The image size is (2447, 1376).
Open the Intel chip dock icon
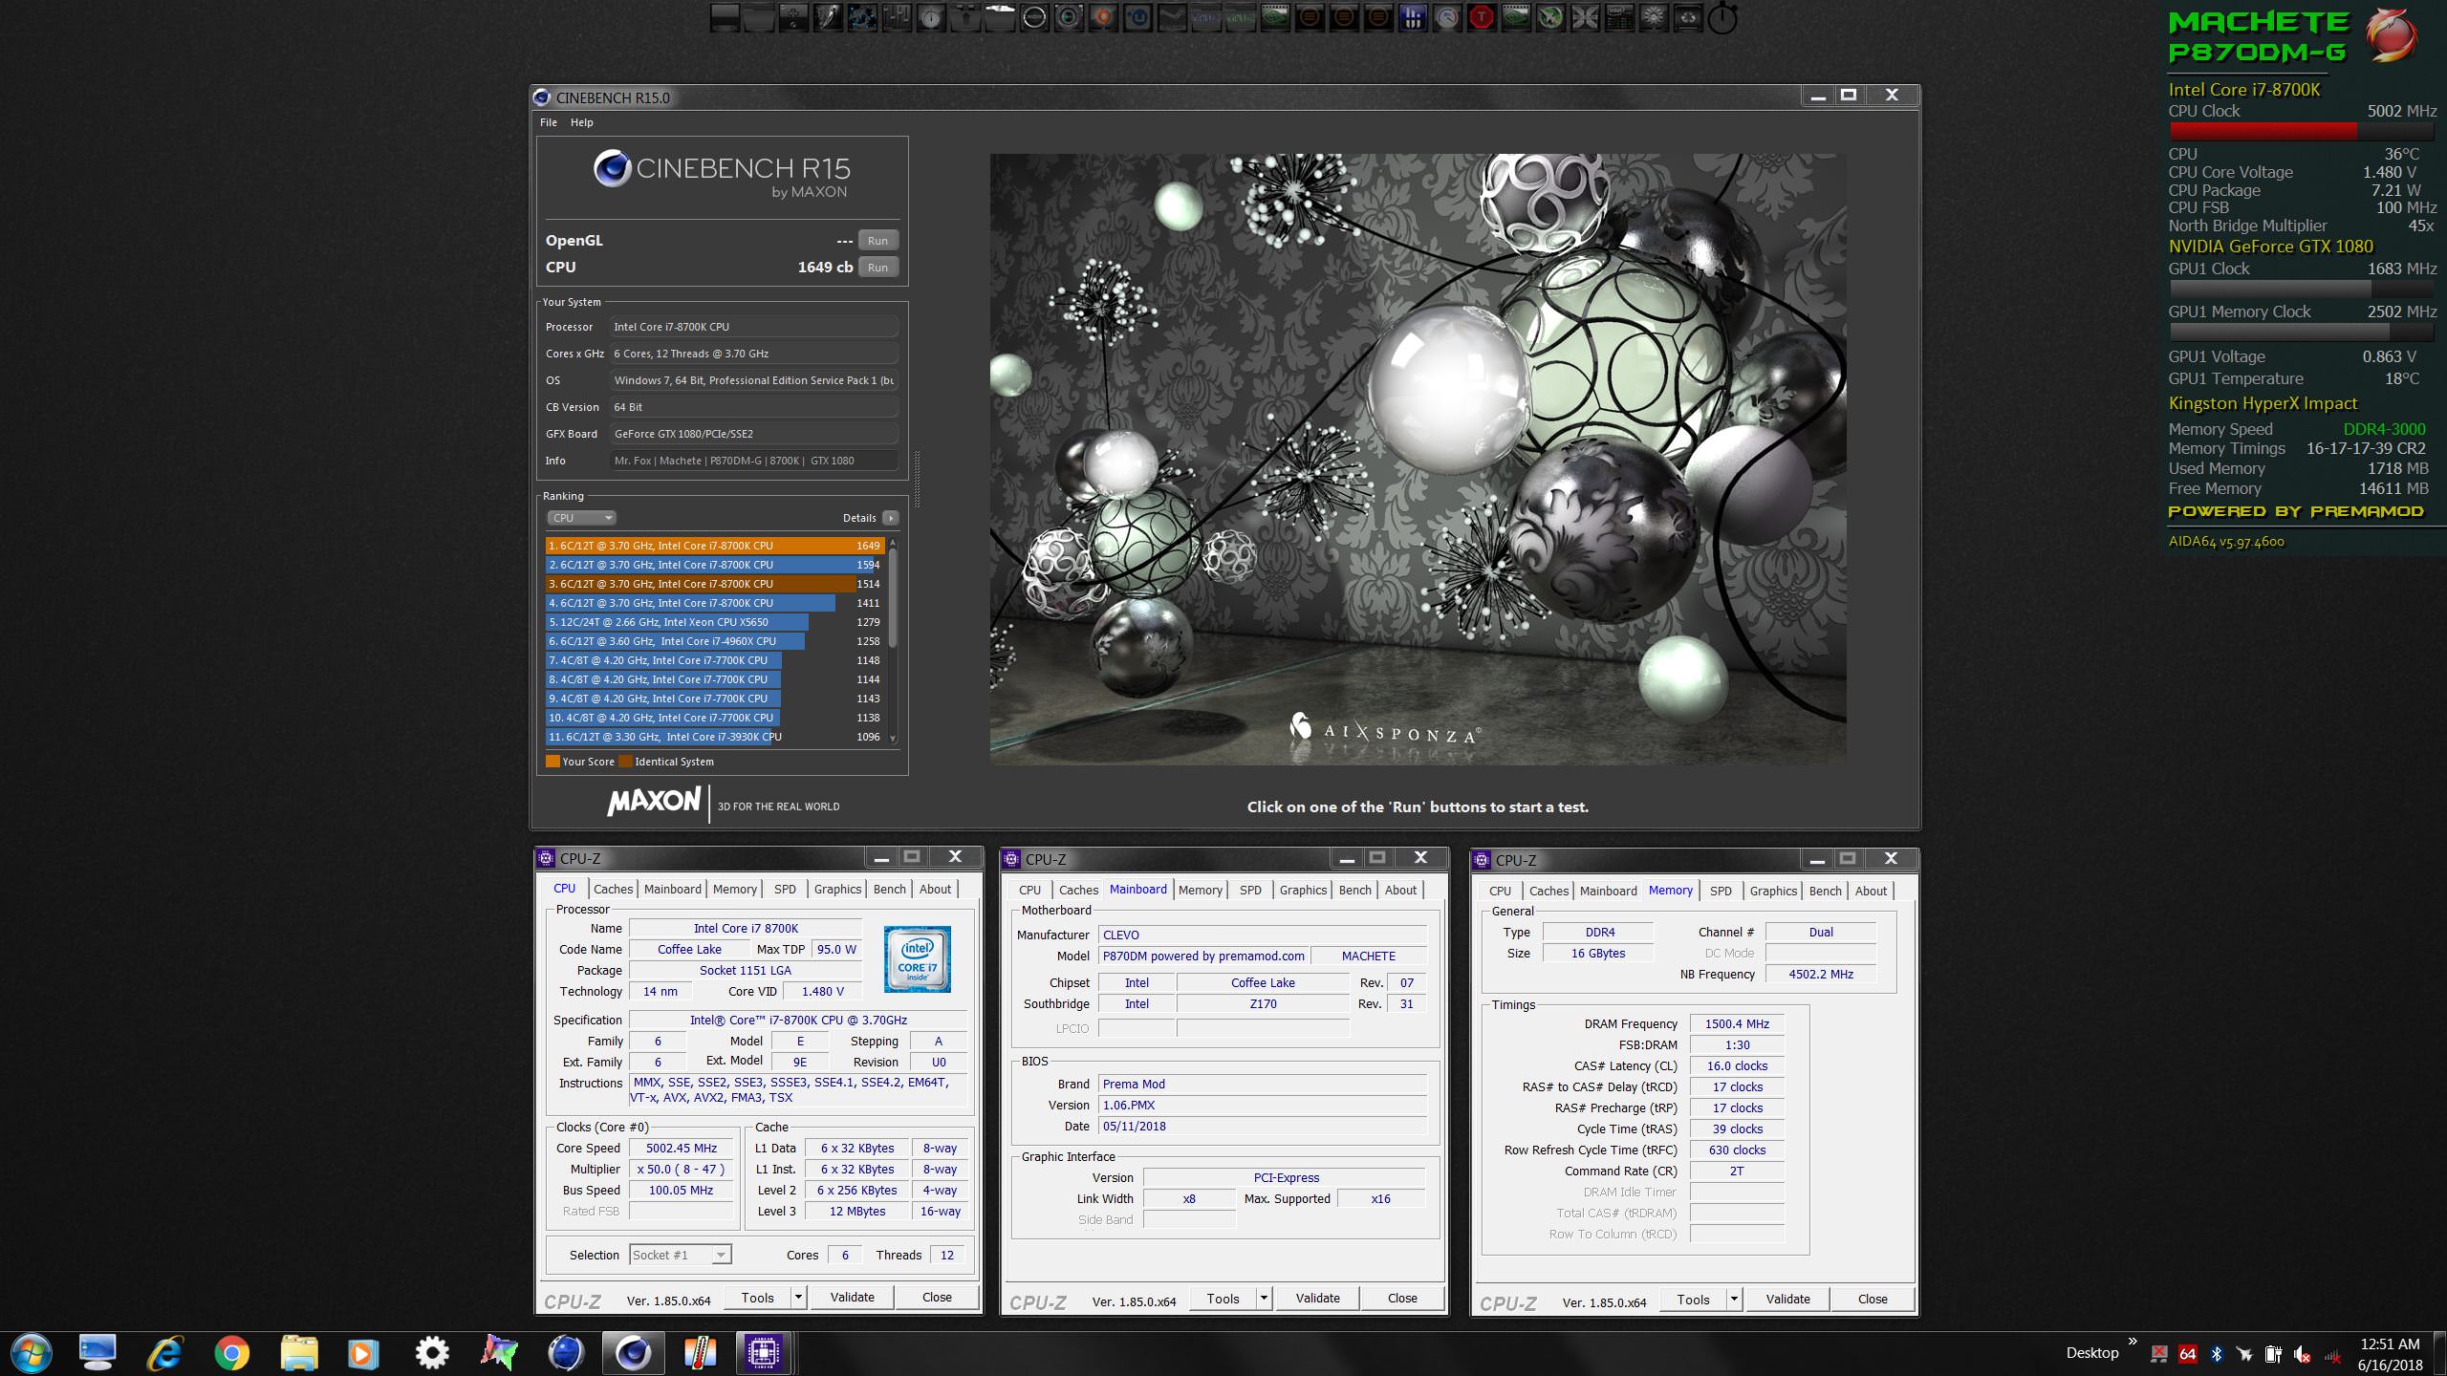click(x=1619, y=17)
